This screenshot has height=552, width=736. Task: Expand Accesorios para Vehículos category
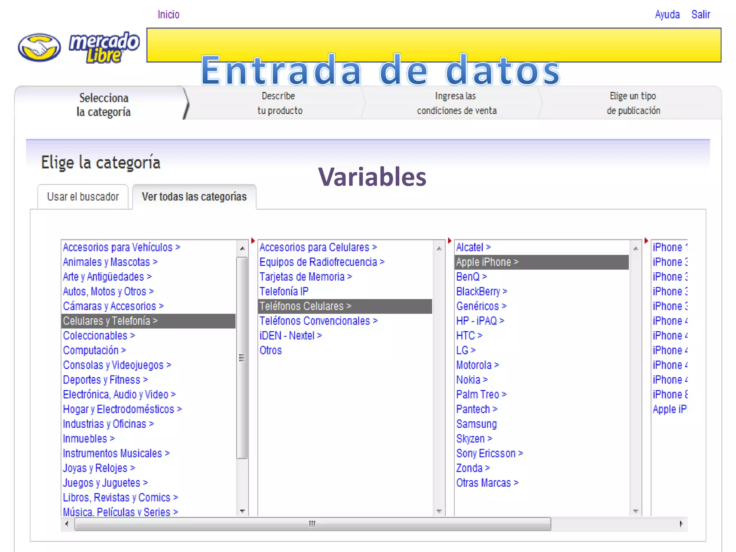121,247
